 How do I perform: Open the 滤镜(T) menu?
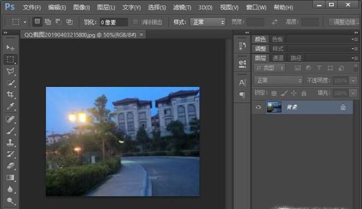(x=182, y=7)
